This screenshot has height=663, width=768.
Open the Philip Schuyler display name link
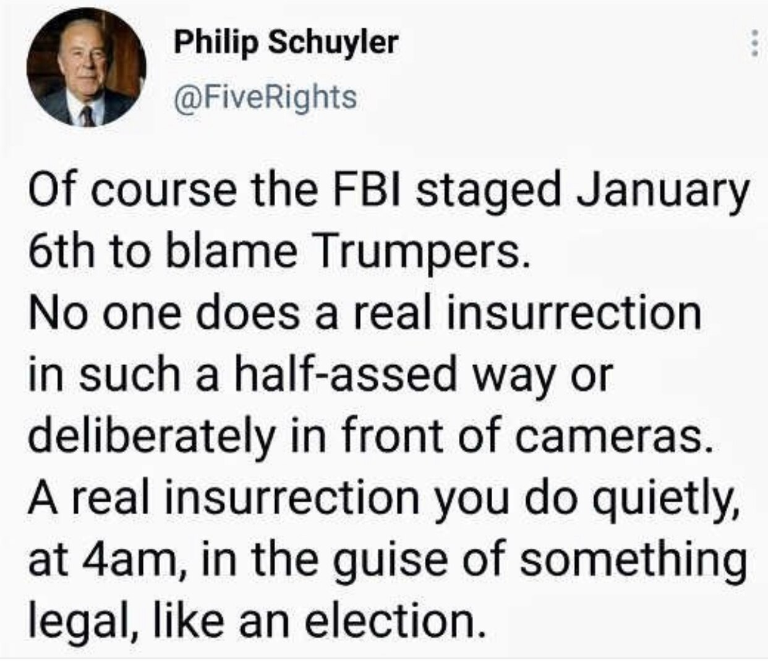pos(286,42)
